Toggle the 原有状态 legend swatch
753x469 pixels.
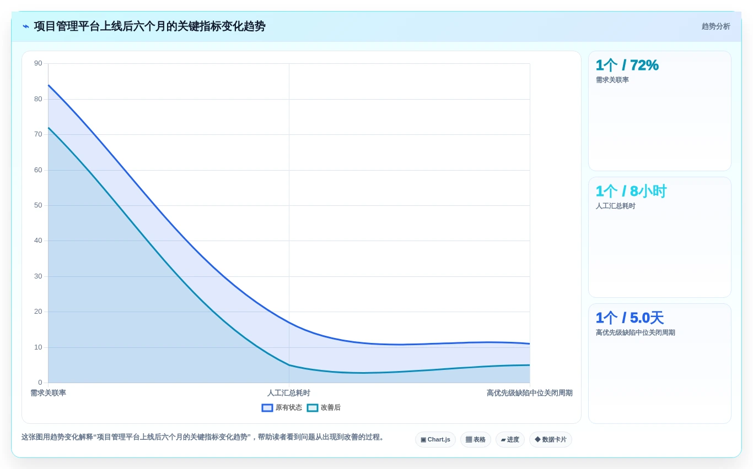pyautogui.click(x=267, y=408)
